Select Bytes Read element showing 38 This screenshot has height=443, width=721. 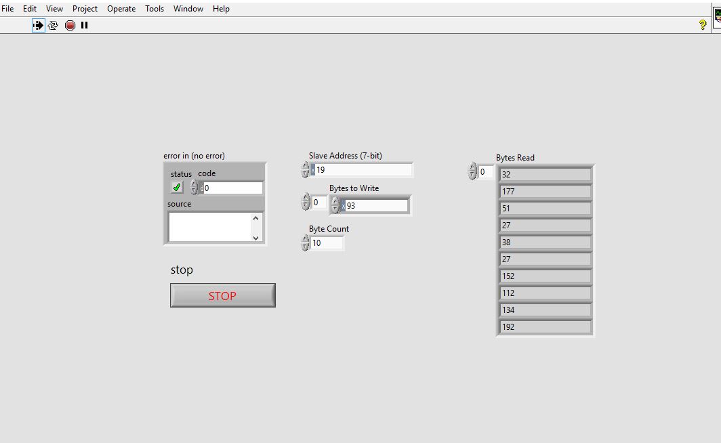[x=545, y=242]
